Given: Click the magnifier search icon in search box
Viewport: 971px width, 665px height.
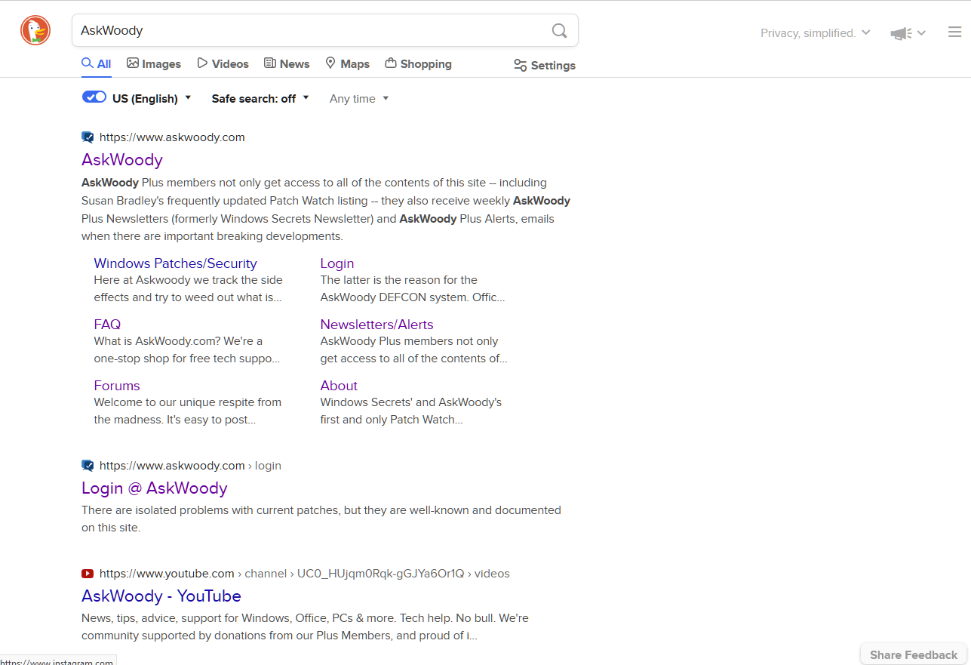Looking at the screenshot, I should pos(559,30).
